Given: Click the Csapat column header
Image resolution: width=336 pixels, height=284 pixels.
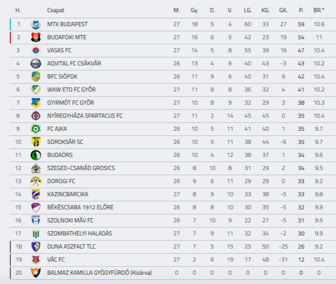Looking at the screenshot, I should 56,10.
